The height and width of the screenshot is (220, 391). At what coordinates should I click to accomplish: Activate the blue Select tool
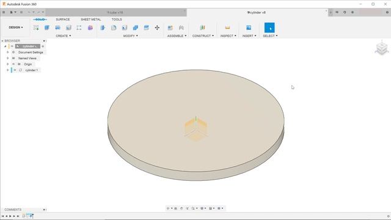point(269,28)
